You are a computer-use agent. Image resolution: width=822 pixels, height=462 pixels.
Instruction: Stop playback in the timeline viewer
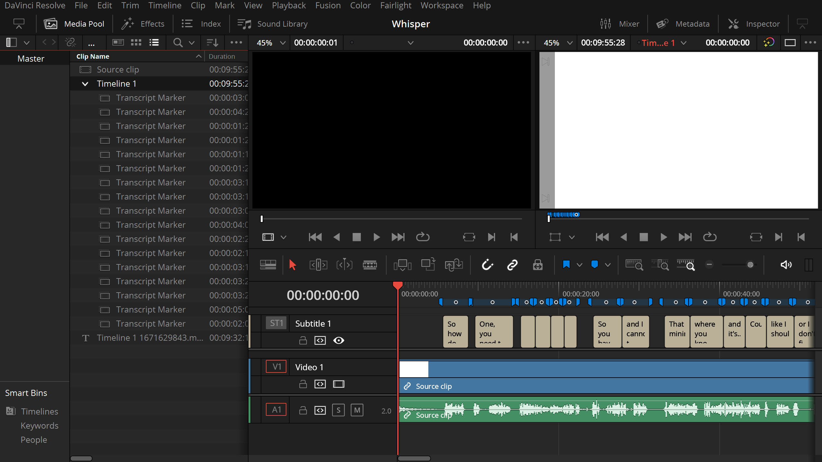point(643,237)
